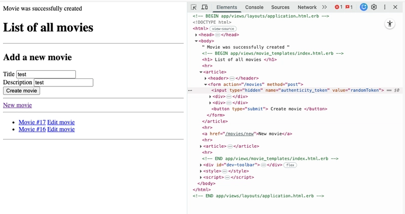Collapse the body element node
Image resolution: width=405 pixels, height=214 pixels.
(x=196, y=41)
